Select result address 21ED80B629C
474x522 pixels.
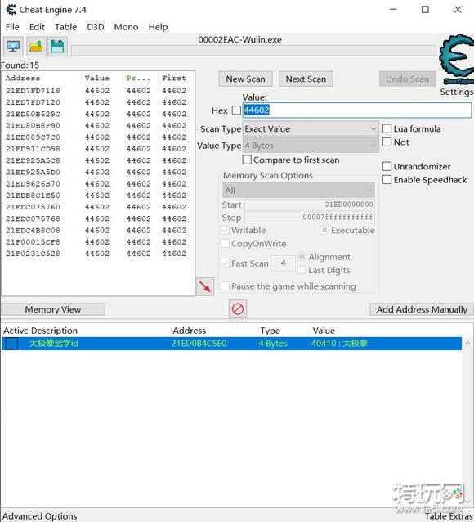click(x=33, y=114)
